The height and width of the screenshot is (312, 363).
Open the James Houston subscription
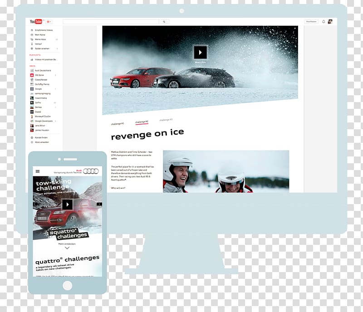(x=42, y=130)
